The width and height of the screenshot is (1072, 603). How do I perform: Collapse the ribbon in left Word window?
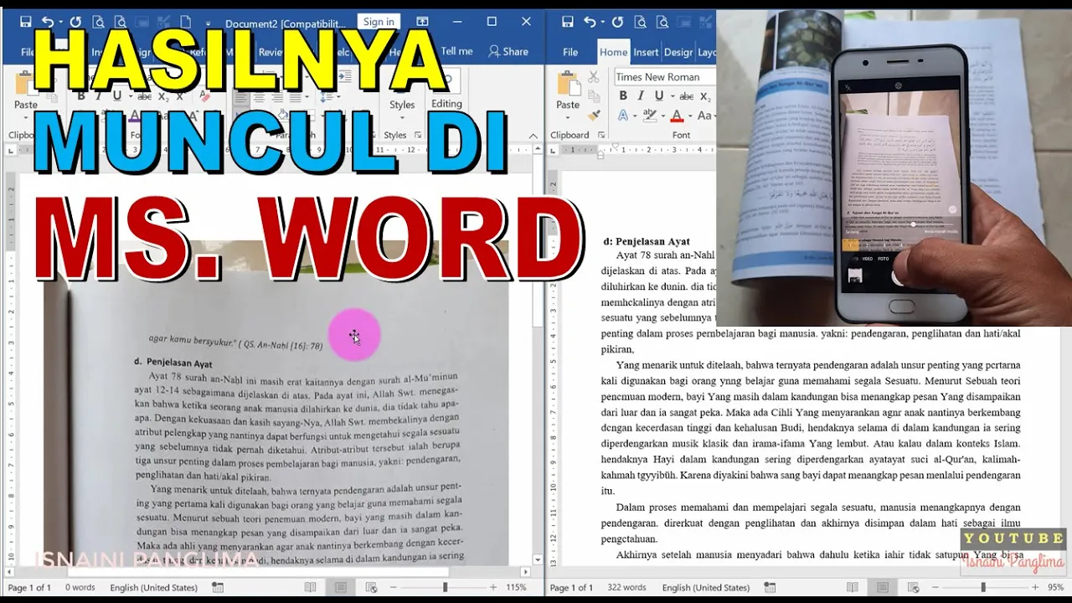533,135
